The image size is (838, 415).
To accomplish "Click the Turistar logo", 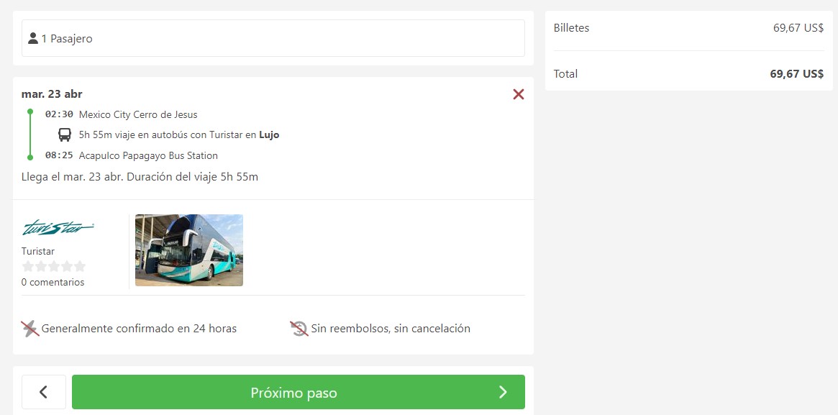I will [x=58, y=228].
